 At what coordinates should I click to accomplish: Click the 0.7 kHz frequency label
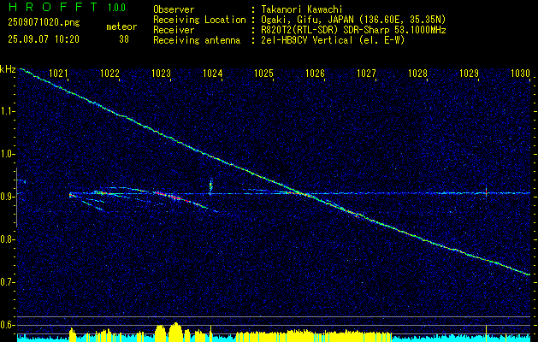click(x=8, y=282)
